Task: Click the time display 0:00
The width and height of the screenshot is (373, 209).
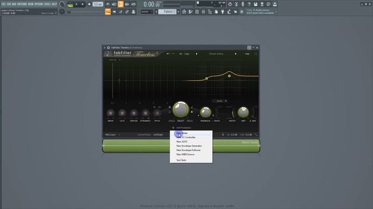Action: point(152,4)
